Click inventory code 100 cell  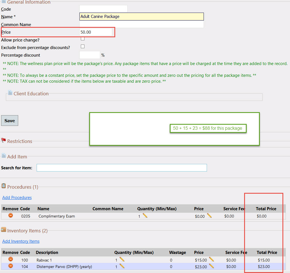point(24,260)
